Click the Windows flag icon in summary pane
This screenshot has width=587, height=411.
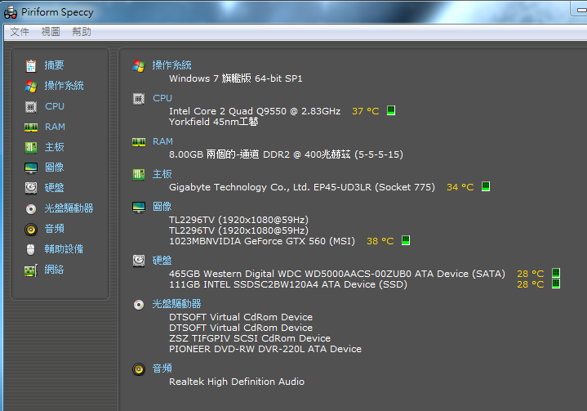pyautogui.click(x=139, y=66)
